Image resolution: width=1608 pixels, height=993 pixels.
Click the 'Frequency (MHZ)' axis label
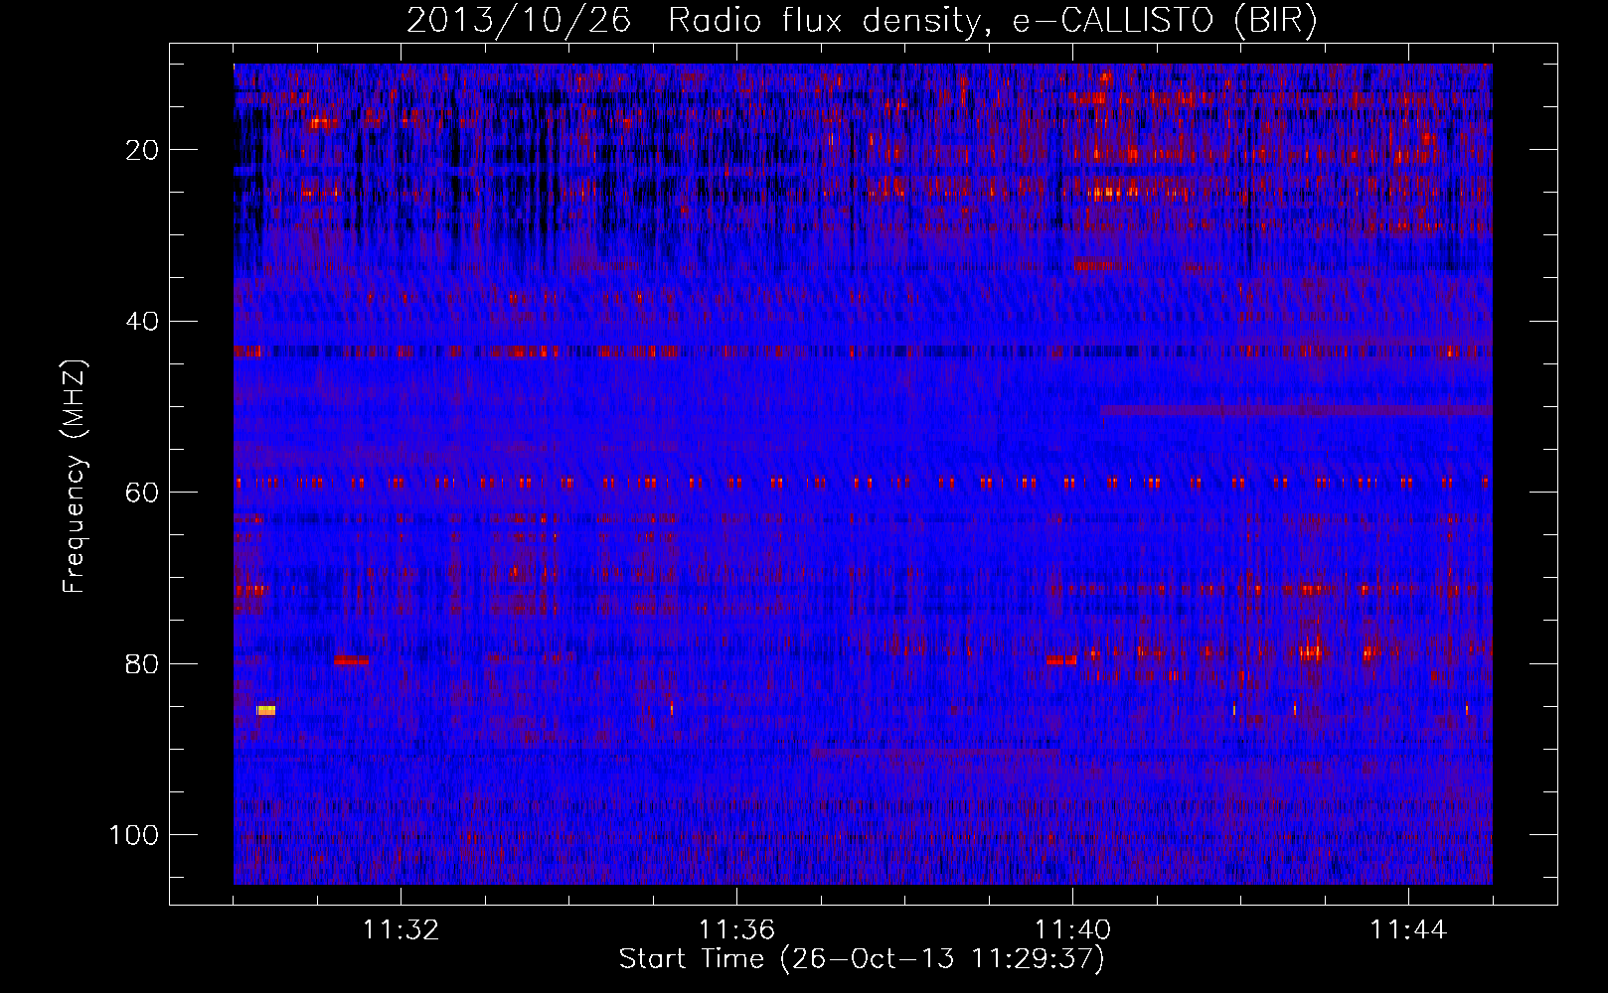tap(75, 477)
